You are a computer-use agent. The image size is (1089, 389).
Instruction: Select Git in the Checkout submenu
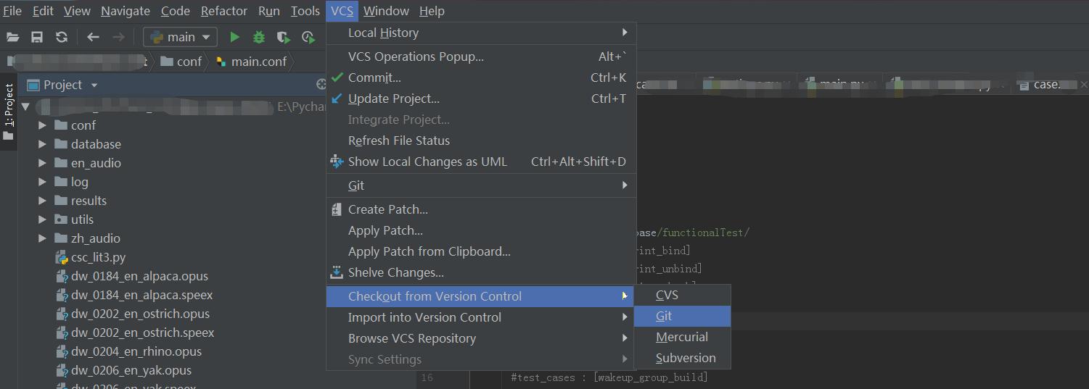pos(664,316)
